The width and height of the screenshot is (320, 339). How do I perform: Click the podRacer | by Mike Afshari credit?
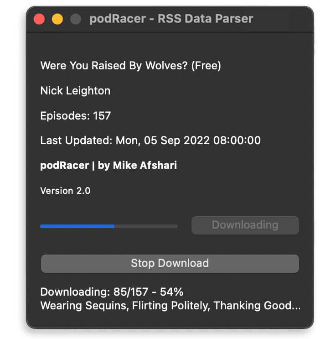click(108, 165)
